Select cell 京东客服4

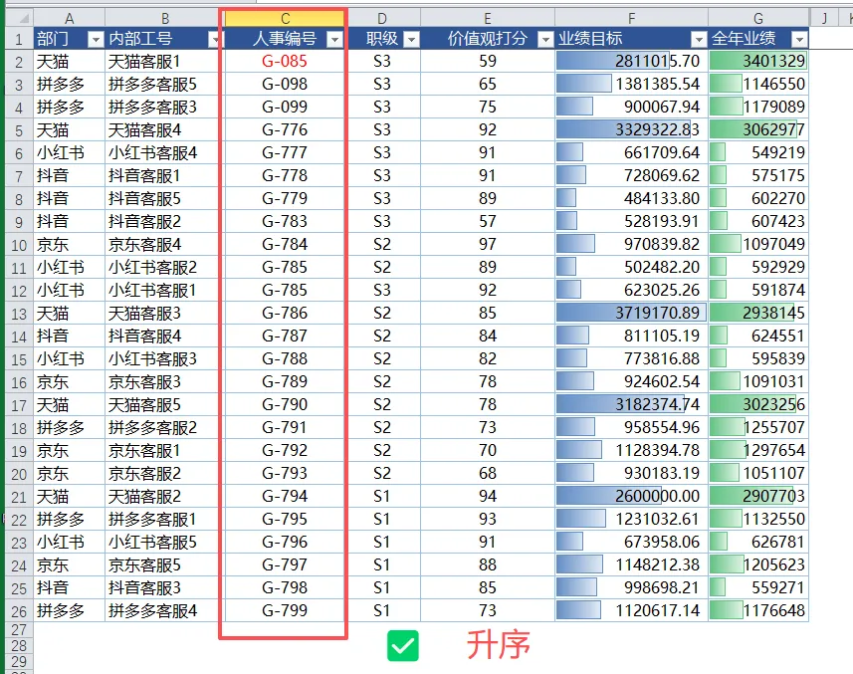tap(164, 244)
